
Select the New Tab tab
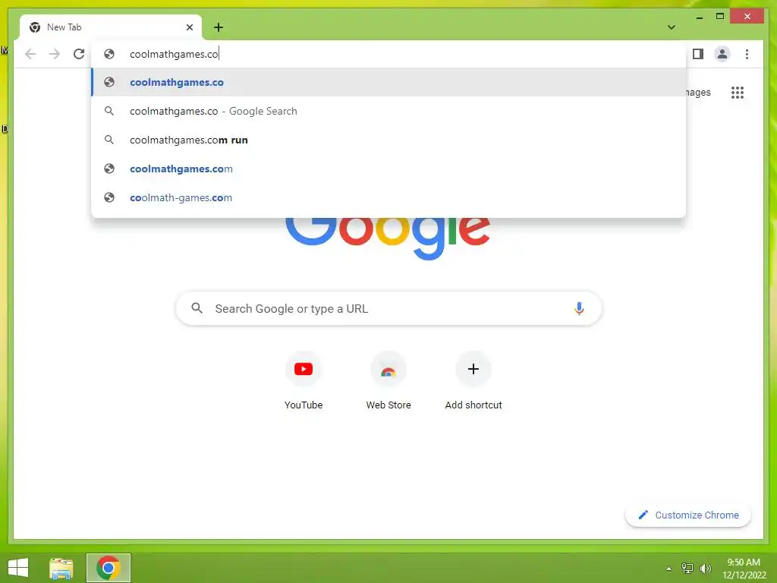tap(111, 27)
